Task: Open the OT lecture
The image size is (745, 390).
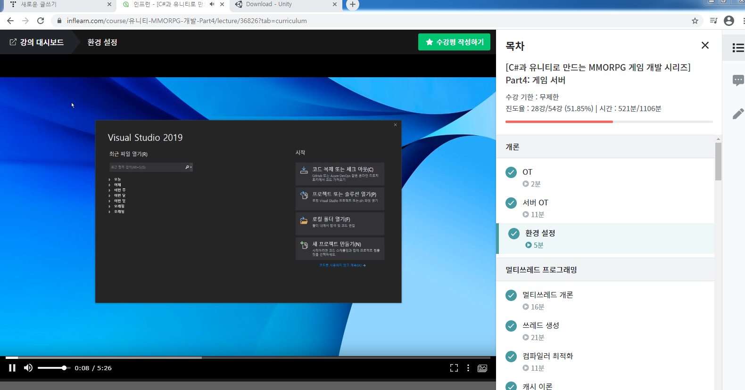Action: point(527,172)
